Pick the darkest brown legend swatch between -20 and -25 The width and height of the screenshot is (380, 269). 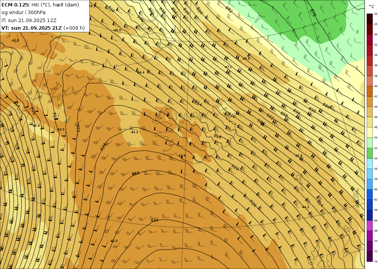pos(370,19)
